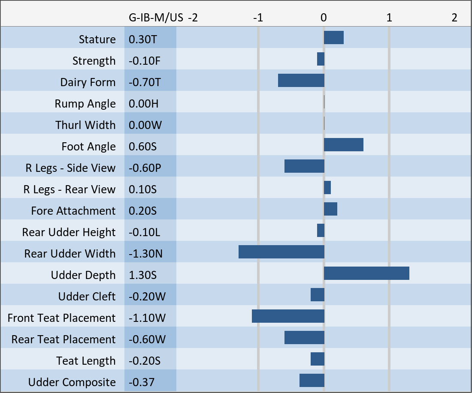Click the Udder Depth bar

[366, 273]
